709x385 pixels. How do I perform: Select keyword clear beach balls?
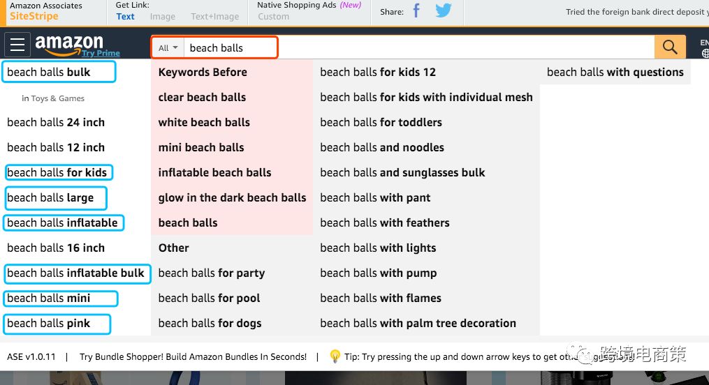(202, 97)
